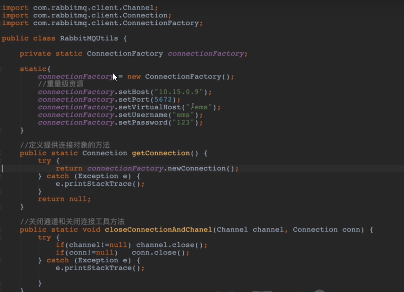Click the setPassword method call

pyautogui.click(x=143, y=122)
